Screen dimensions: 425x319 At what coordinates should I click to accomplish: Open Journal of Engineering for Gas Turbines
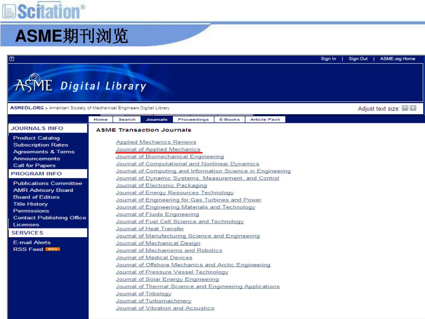click(x=189, y=200)
